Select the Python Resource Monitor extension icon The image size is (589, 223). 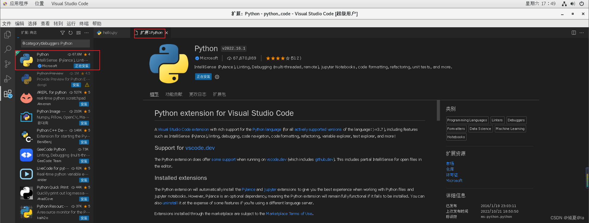[26, 212]
